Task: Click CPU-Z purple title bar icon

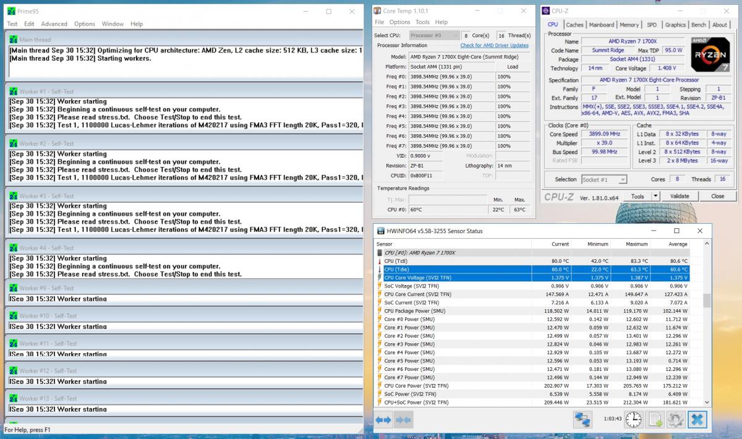Action: (x=545, y=11)
